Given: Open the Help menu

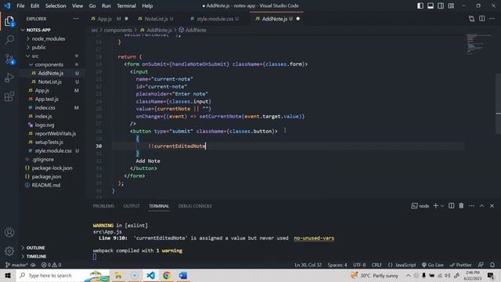Looking at the screenshot, I should click(x=147, y=5).
